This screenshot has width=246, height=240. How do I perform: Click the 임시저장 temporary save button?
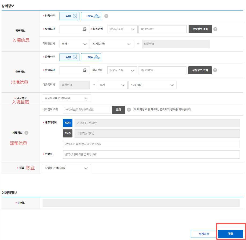(x=204, y=234)
